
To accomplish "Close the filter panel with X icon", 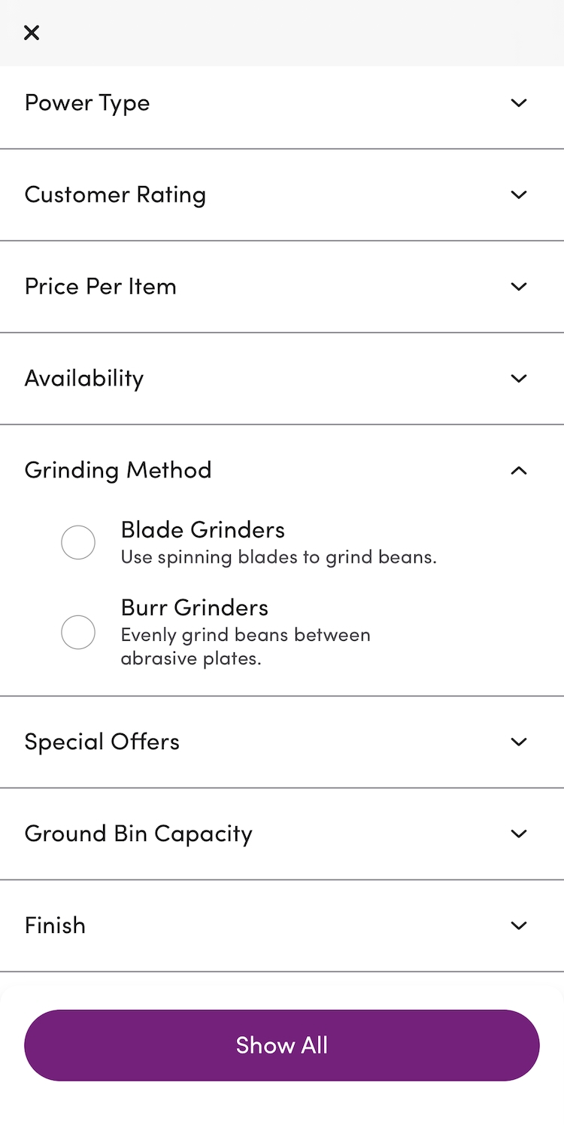I will tap(32, 32).
